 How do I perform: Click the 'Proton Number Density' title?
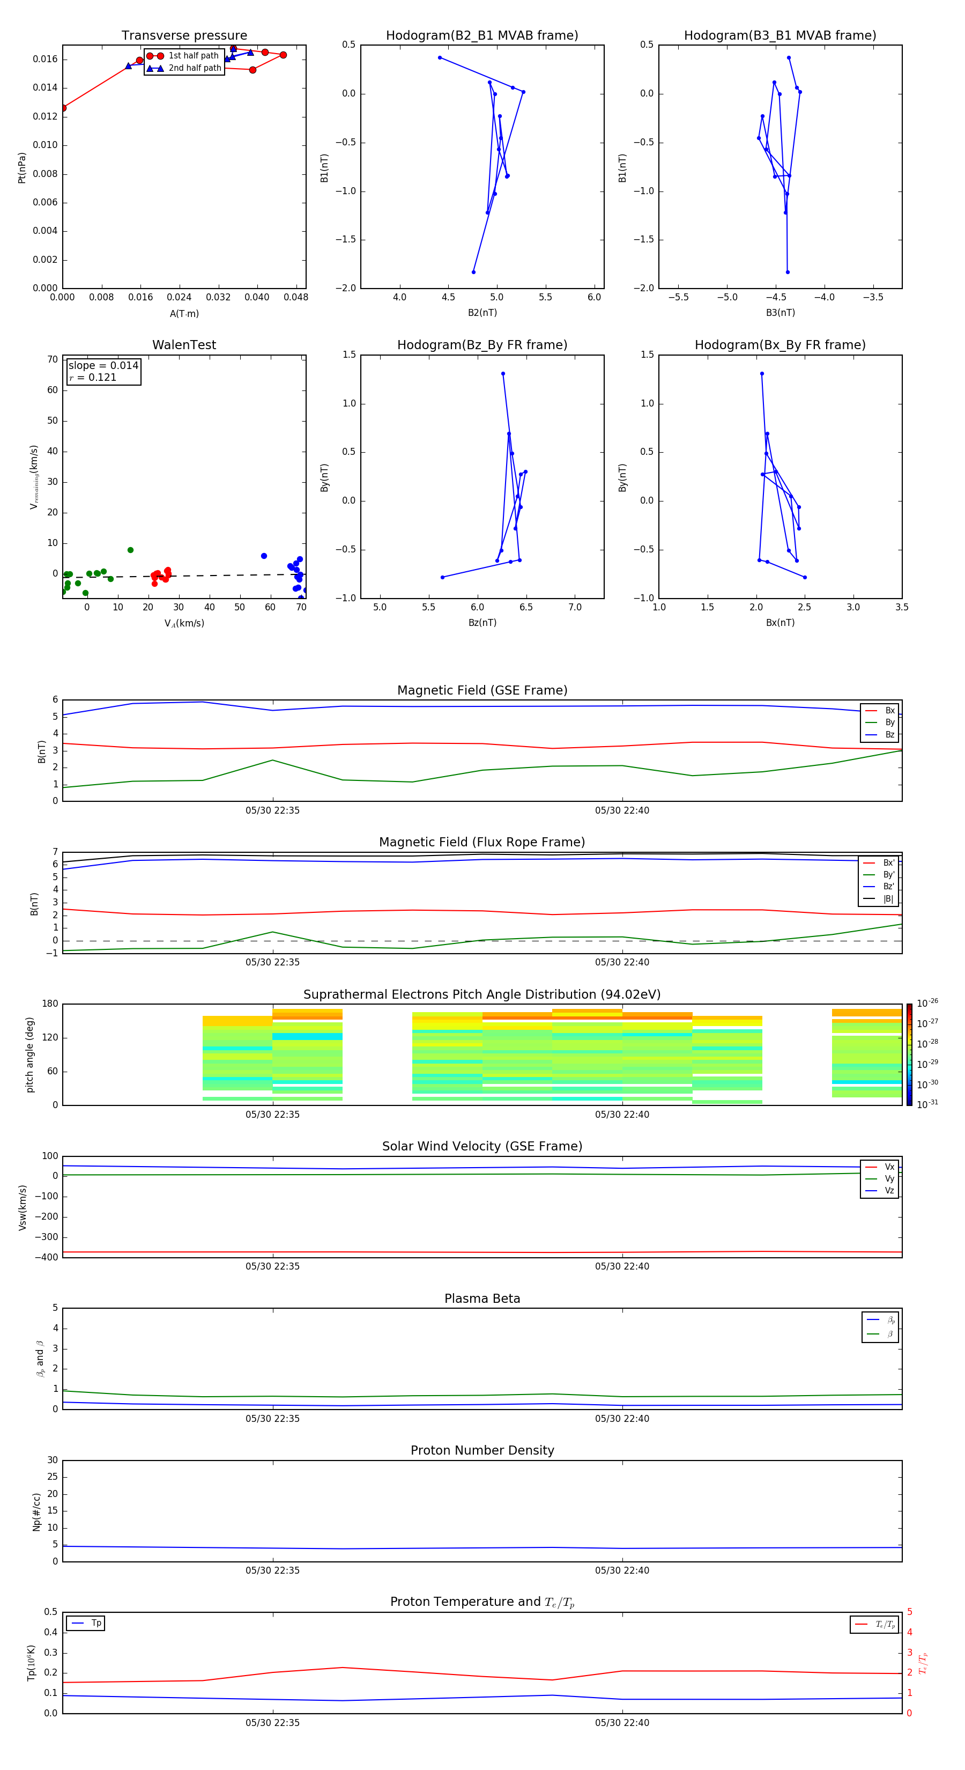click(482, 1450)
